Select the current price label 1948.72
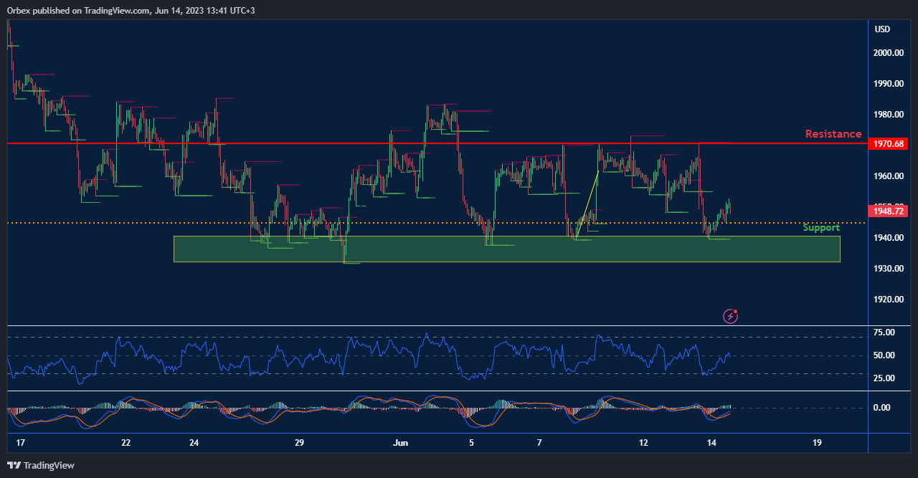The width and height of the screenshot is (918, 478). pyautogui.click(x=887, y=211)
